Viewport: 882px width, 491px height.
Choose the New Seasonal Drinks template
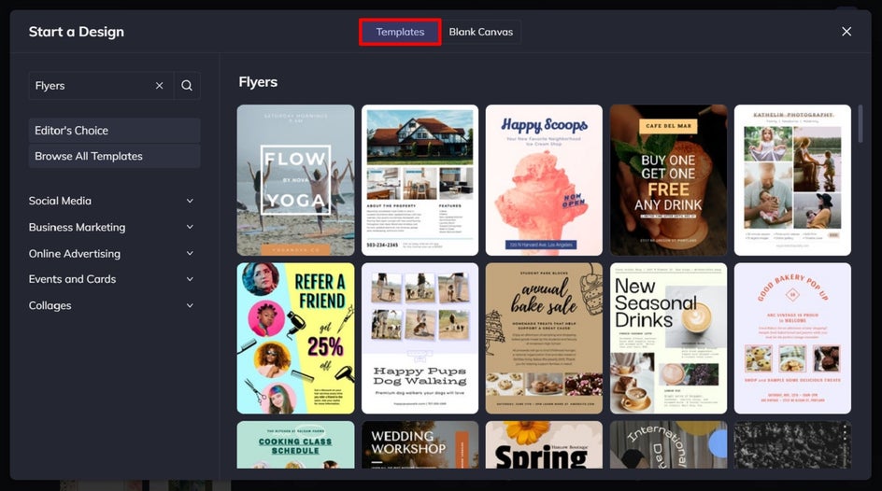[668, 339]
